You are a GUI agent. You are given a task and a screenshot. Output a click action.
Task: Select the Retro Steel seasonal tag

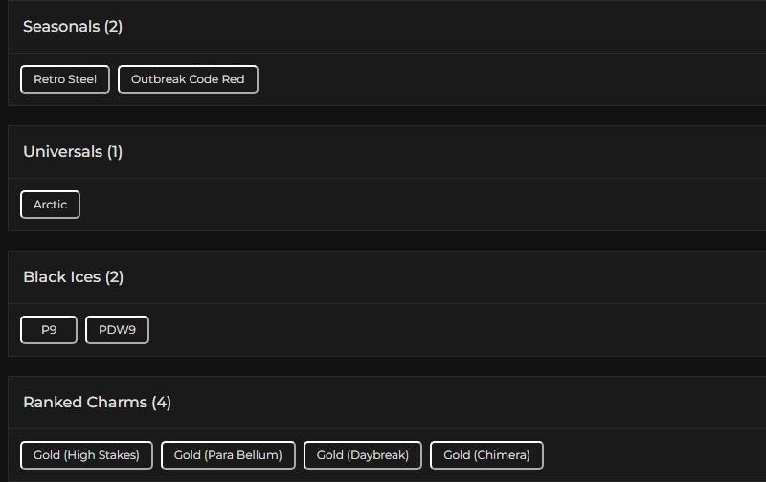[65, 79]
